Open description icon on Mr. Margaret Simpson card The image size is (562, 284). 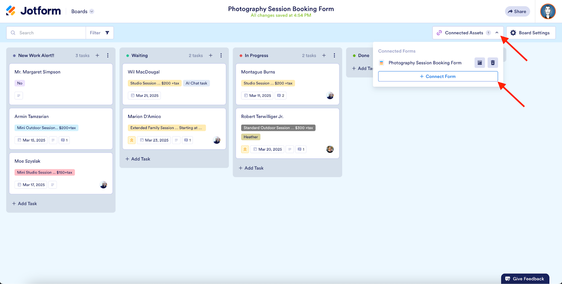[19, 95]
